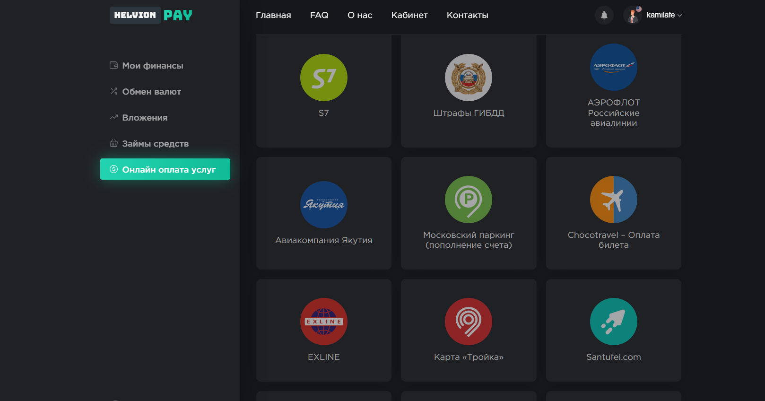Open the FAQ navigation item
Viewport: 765px width, 401px height.
pos(319,15)
